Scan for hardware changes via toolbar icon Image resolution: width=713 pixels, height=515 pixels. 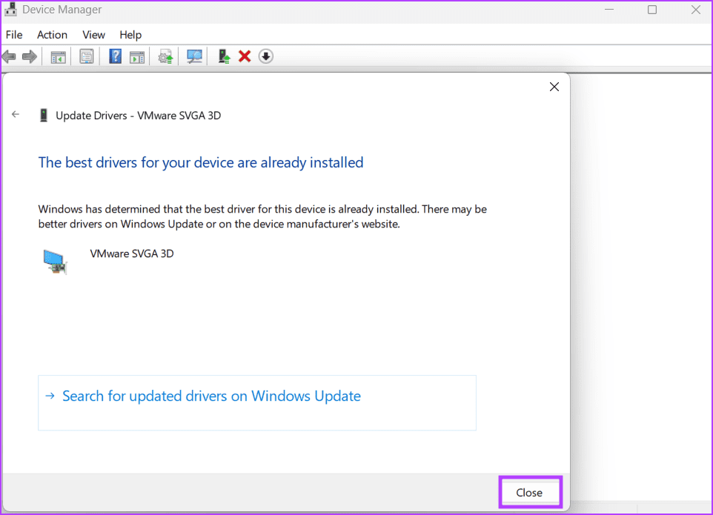193,56
